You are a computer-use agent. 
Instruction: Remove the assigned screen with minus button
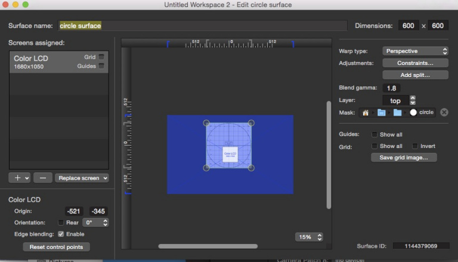(42, 177)
